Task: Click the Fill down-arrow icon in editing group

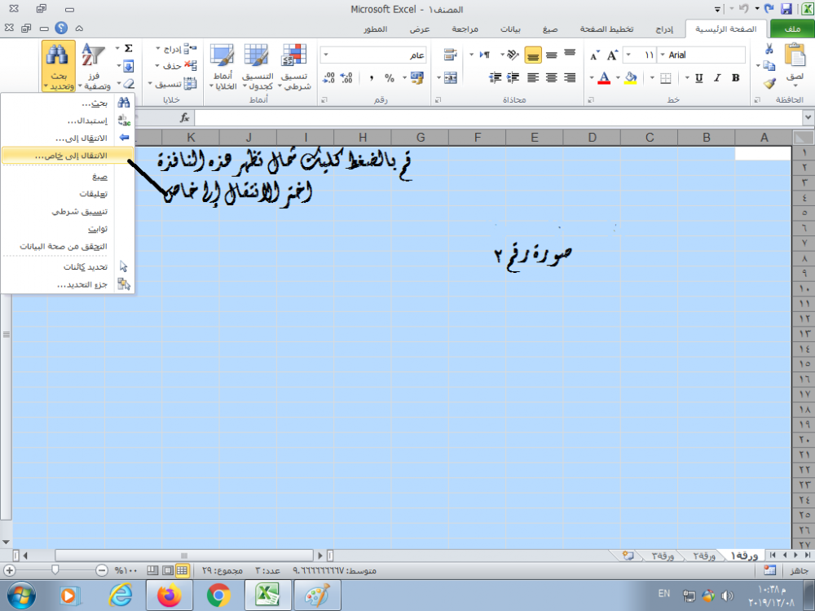Action: [129, 66]
